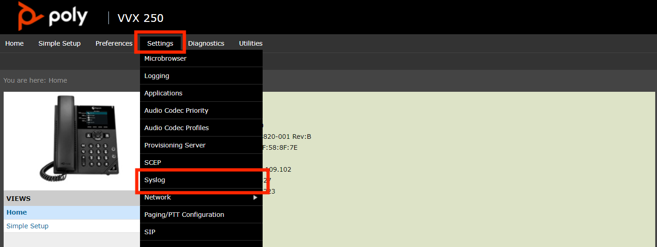Select SIP in the Settings menu
657x247 pixels.
coord(201,232)
